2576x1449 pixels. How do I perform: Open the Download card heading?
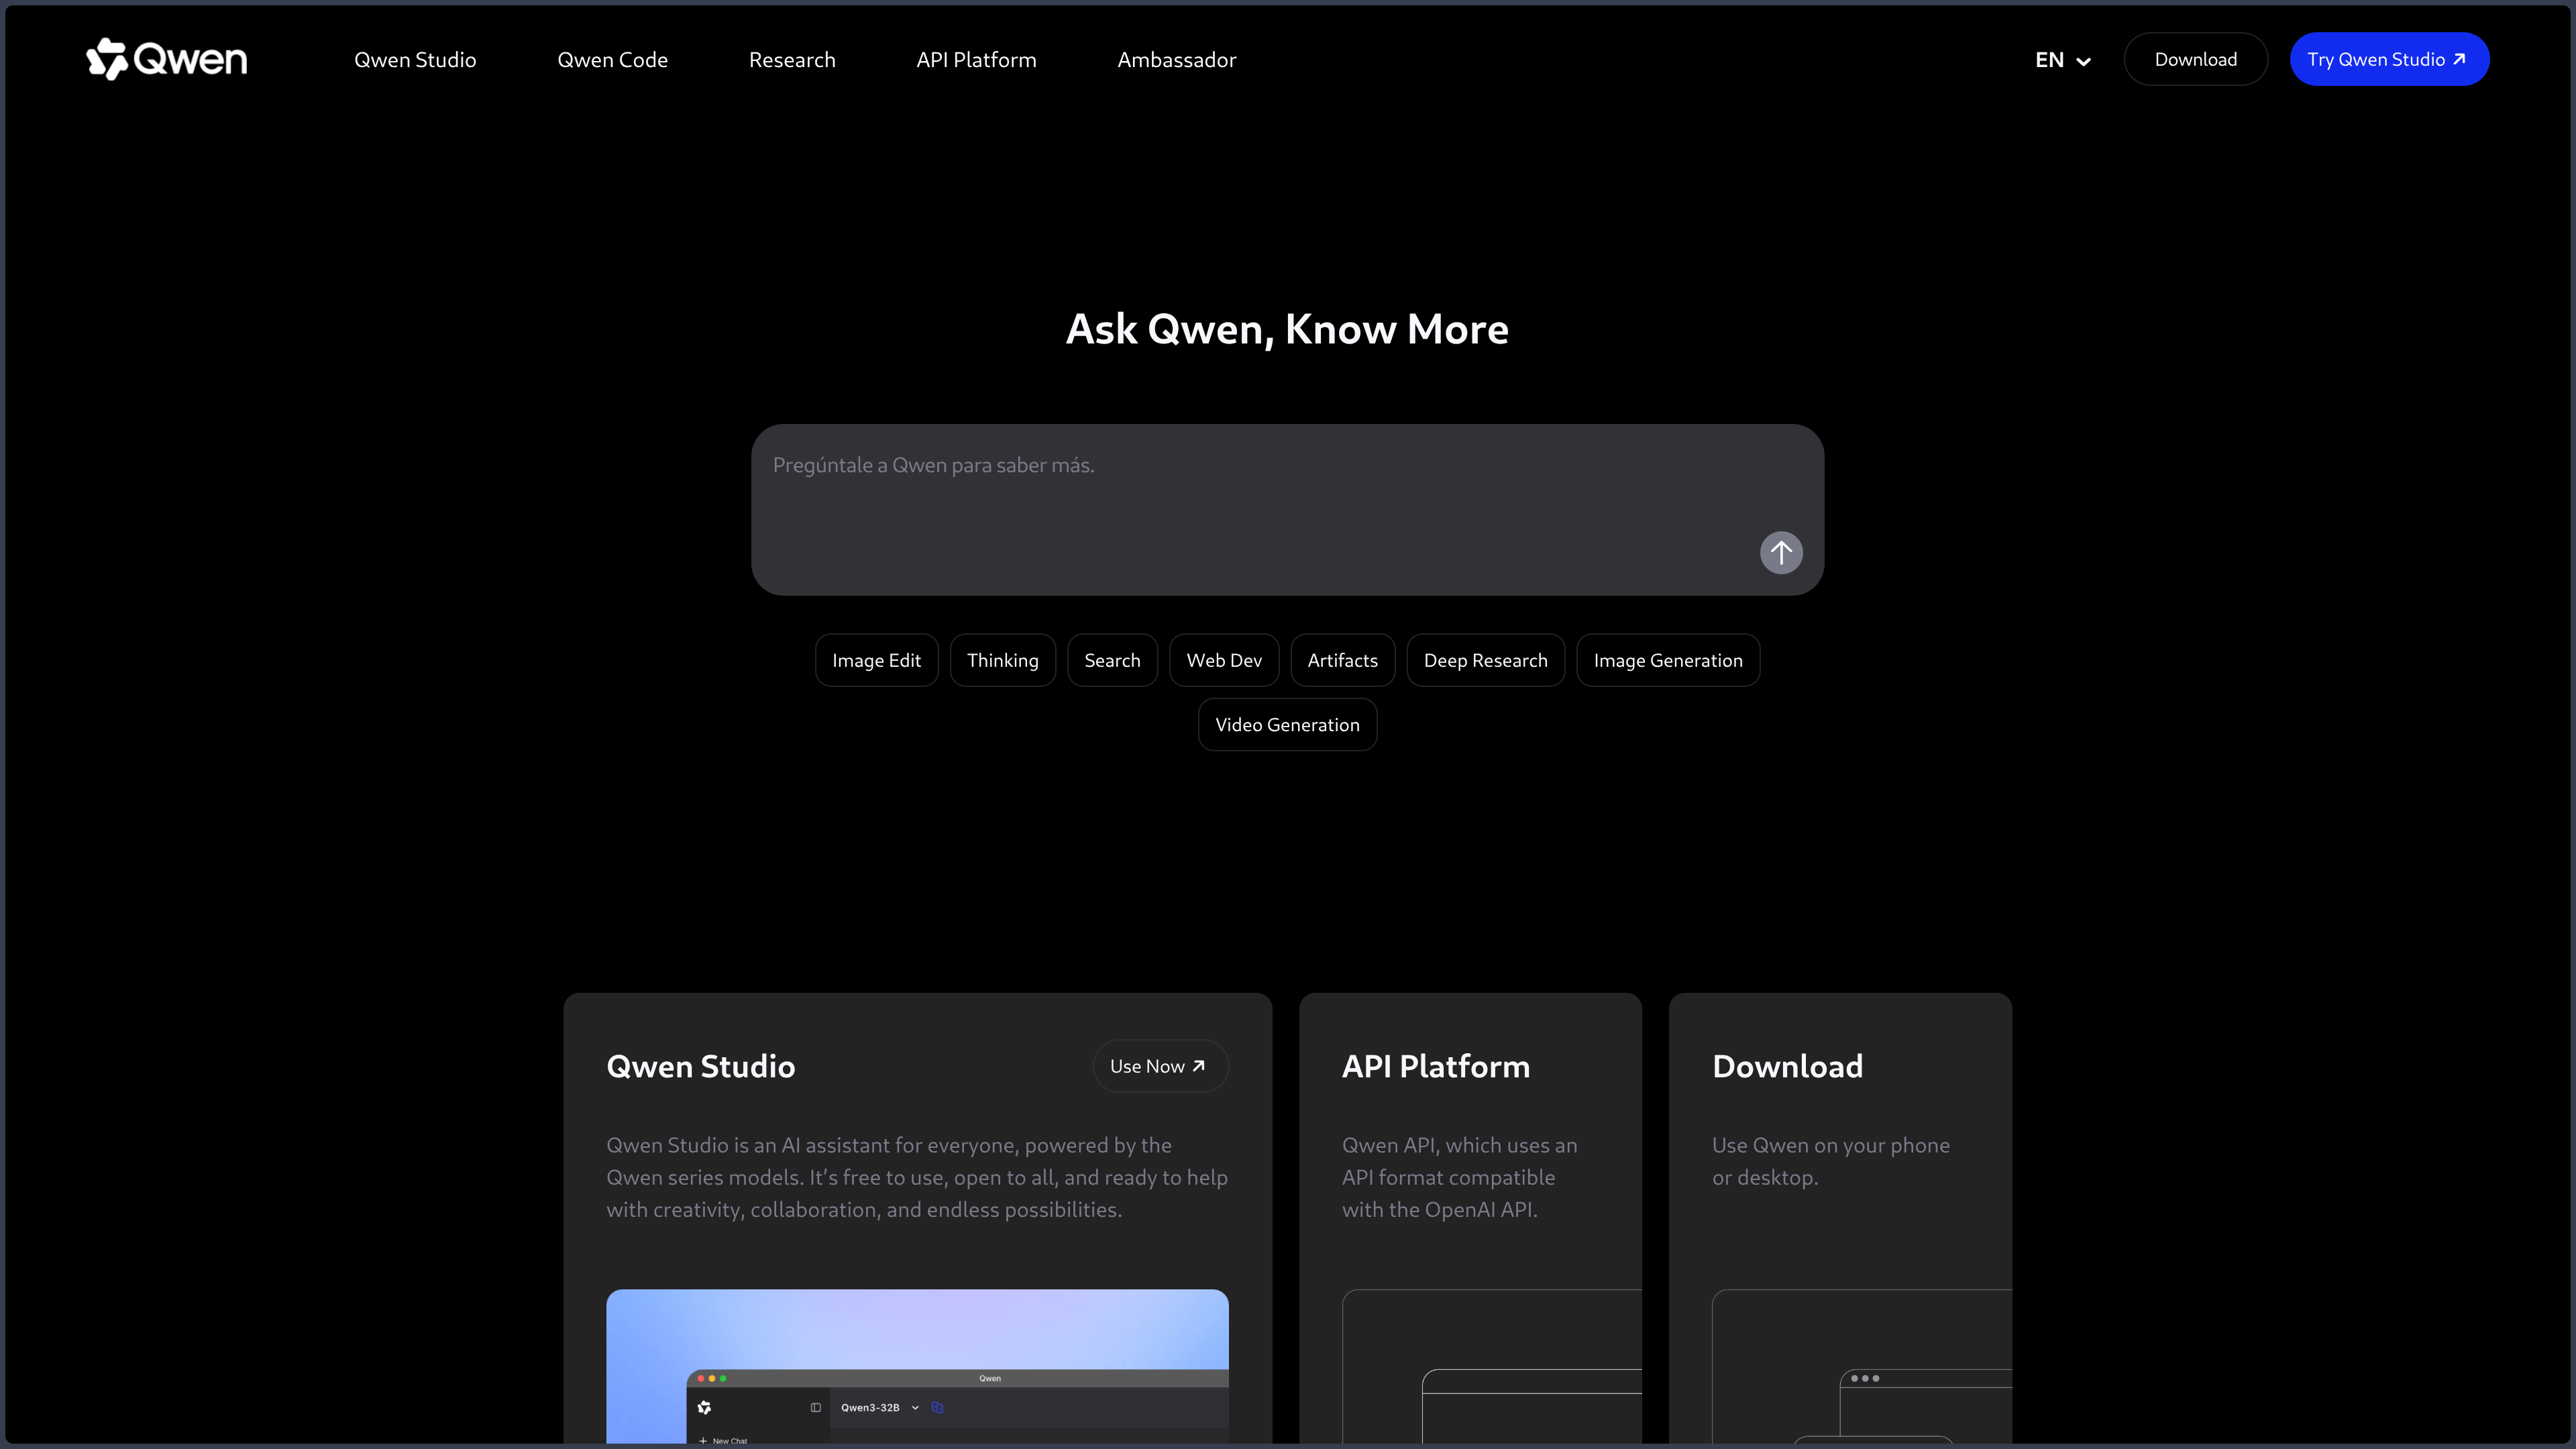[x=1787, y=1066]
